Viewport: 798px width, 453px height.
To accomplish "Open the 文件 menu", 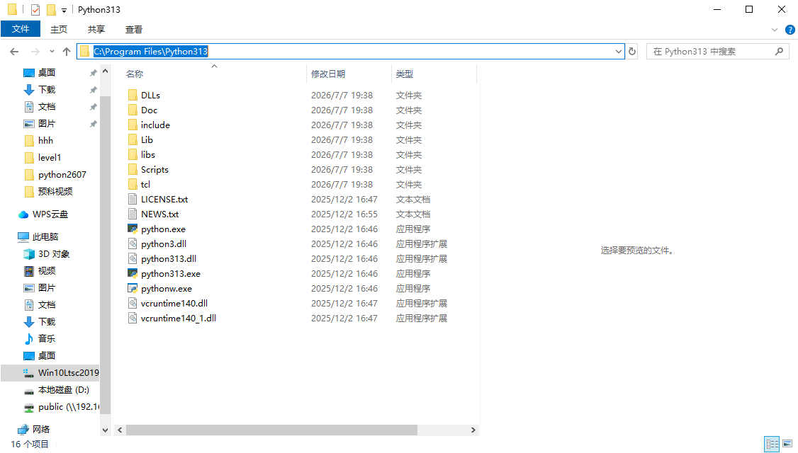I will 21,29.
